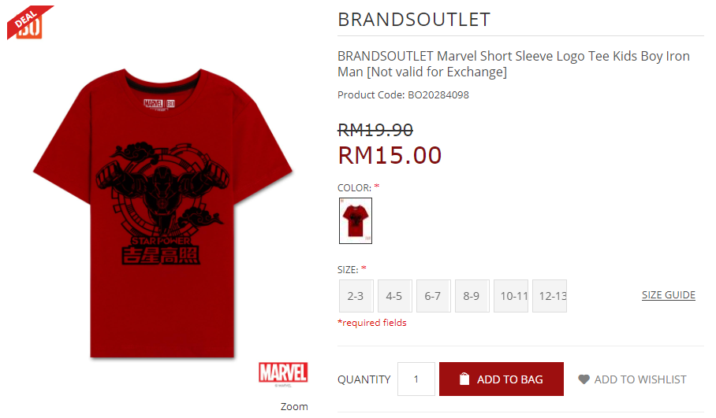Image resolution: width=716 pixels, height=418 pixels.
Task: Click the DEAL BO badge icon
Action: tap(30, 22)
